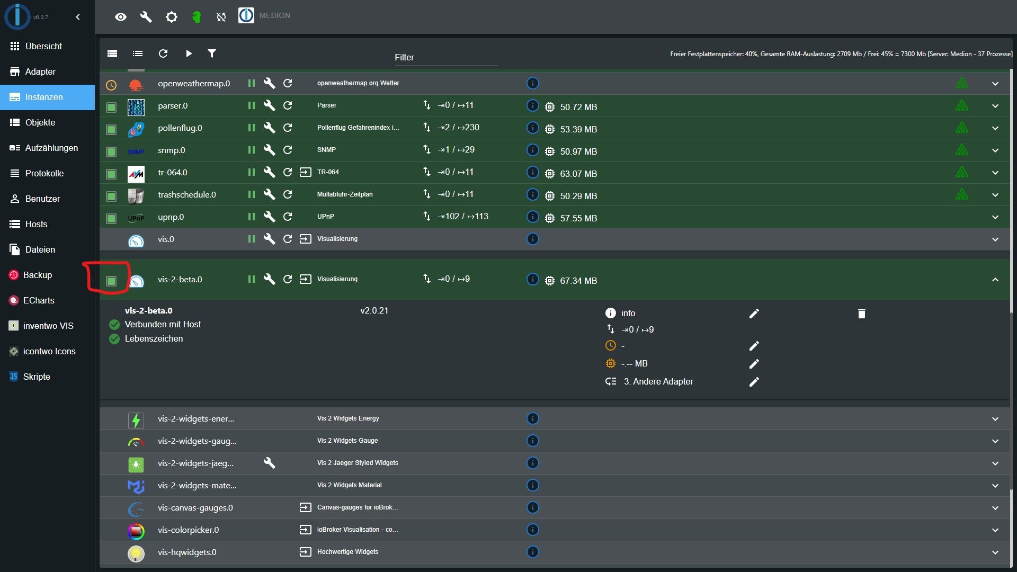This screenshot has width=1017, height=572.
Task: Restart the vis.0 instance
Action: [x=288, y=239]
